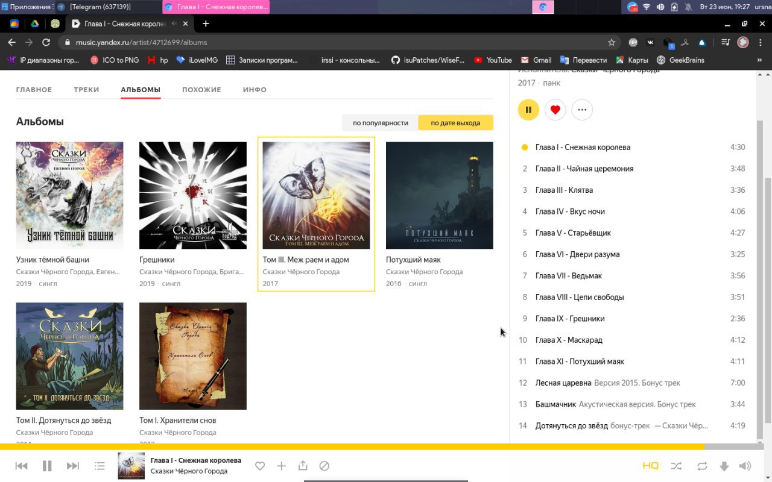772x482 pixels.
Task: Add current track to playlist plus icon
Action: [x=281, y=466]
